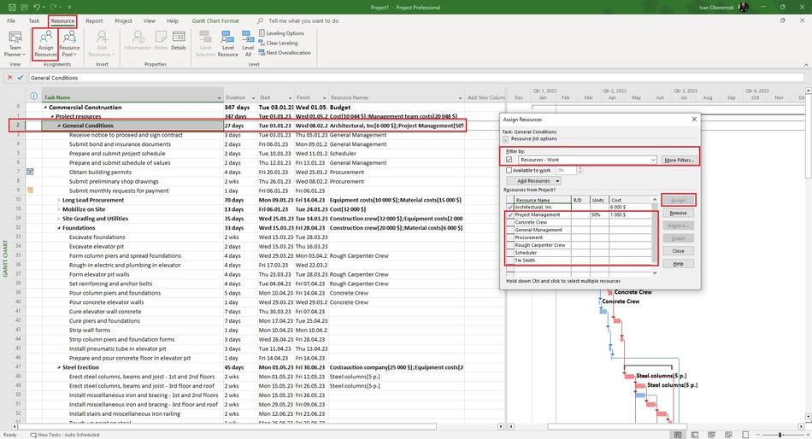
Task: Switch to Task Usage view in status bar
Action: click(x=694, y=435)
